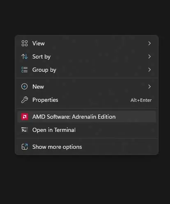Click the Show more options expand icon
This screenshot has height=204, width=170.
[x=25, y=147]
